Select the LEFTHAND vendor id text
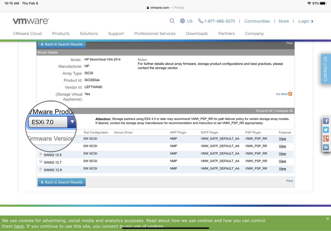331x231 pixels. [x=93, y=87]
